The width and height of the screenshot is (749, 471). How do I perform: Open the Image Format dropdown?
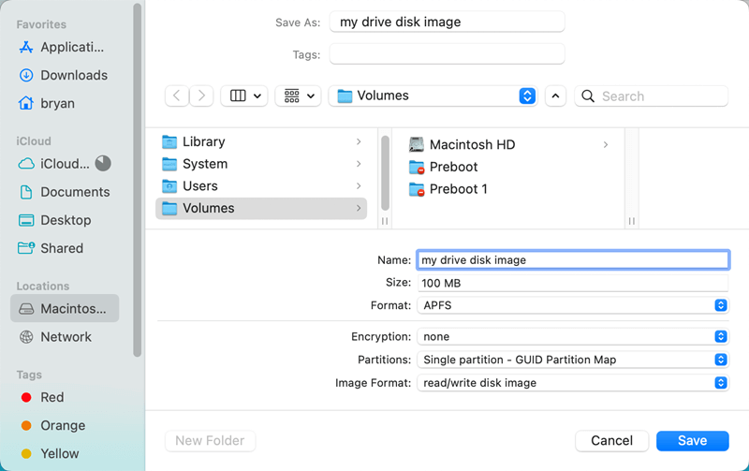pos(572,382)
